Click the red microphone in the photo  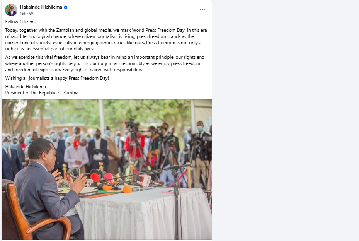[x=95, y=177]
